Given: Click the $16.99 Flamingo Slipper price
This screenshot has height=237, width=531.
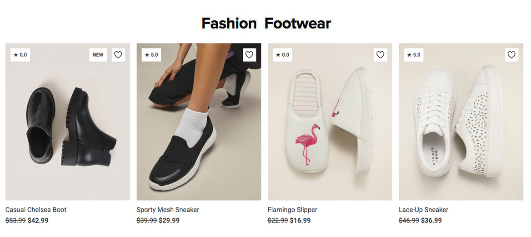Looking at the screenshot, I should tap(300, 220).
